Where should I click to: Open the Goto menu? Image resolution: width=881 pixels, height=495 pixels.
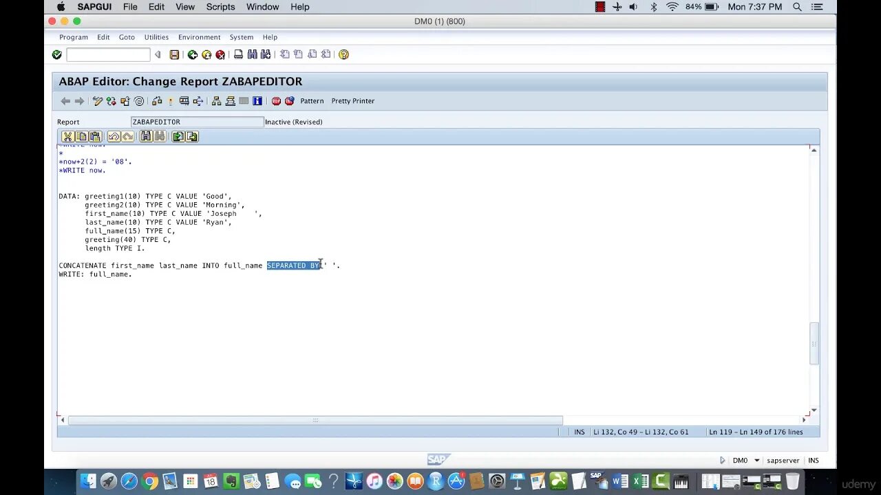(x=127, y=37)
